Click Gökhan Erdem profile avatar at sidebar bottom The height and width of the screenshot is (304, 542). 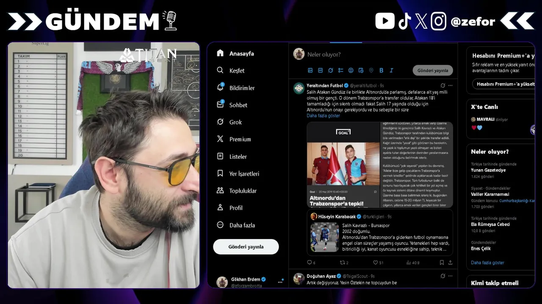tap(222, 282)
